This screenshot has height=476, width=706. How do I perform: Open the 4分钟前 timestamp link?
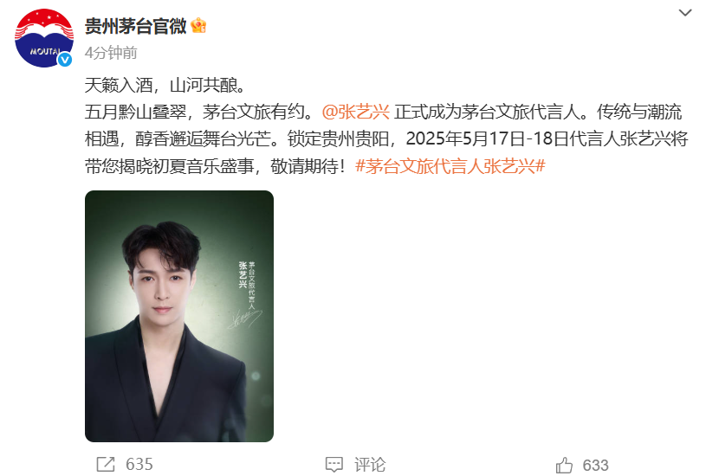coord(111,53)
